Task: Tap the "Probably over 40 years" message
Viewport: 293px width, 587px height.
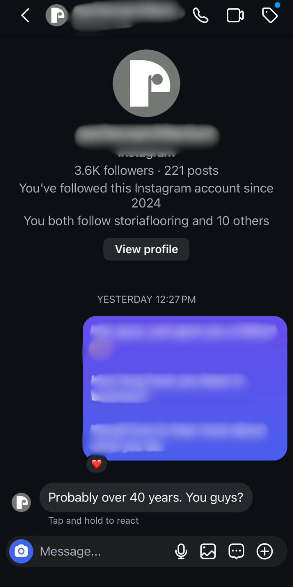Action: coord(146,497)
